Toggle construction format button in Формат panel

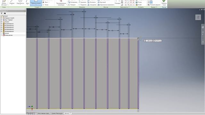click(x=149, y=2)
